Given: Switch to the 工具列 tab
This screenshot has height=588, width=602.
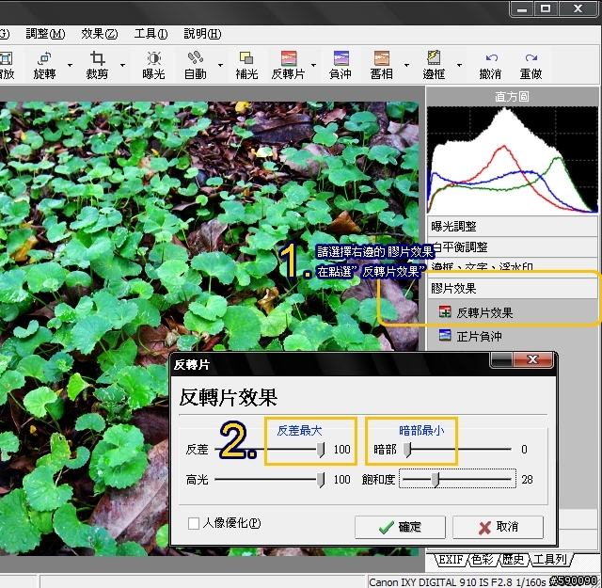Looking at the screenshot, I should [549, 560].
